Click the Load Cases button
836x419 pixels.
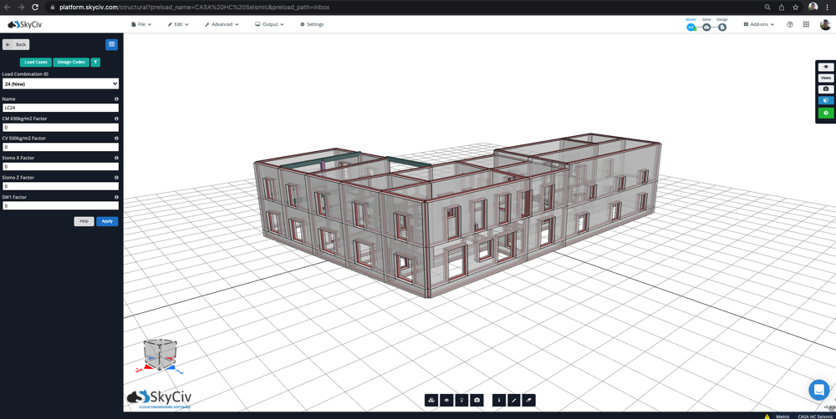click(x=36, y=63)
